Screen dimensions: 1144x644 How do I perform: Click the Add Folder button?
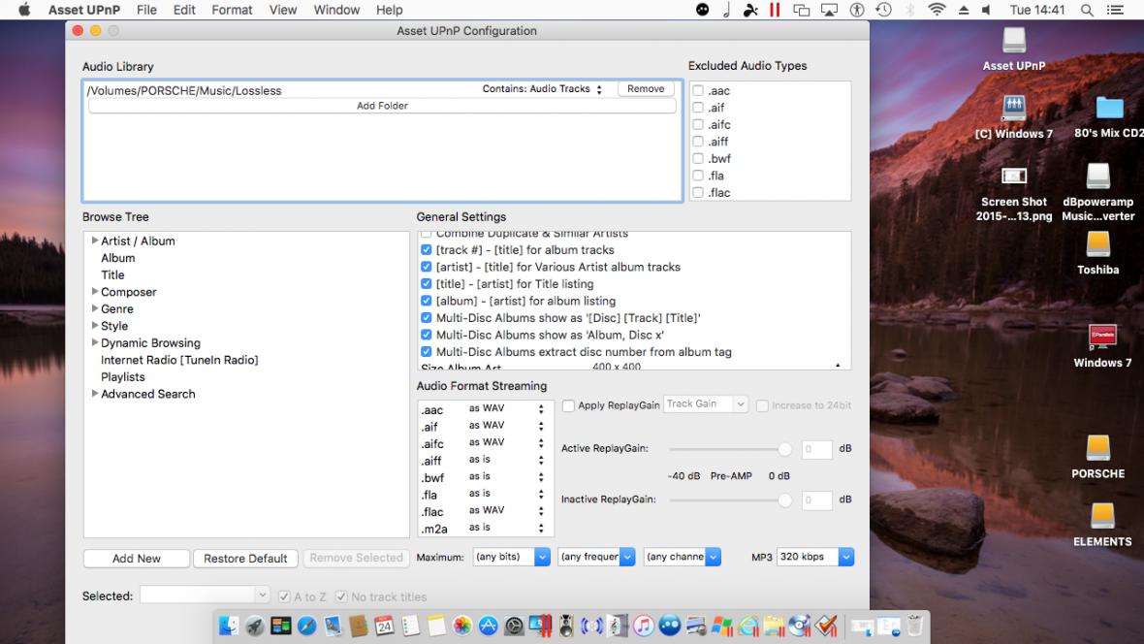coord(382,106)
